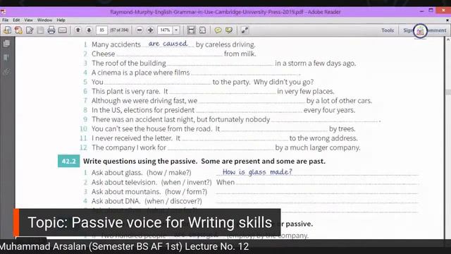Click 'Ask about mountains' line

click(149, 191)
